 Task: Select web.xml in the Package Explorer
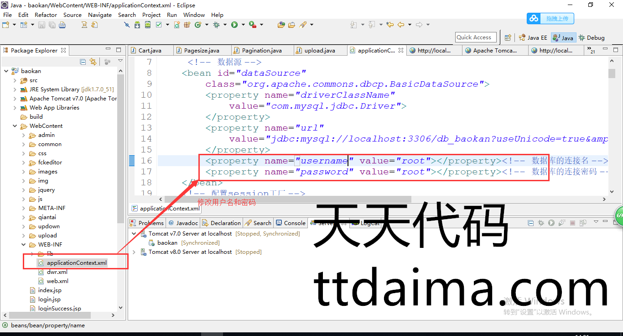coord(57,281)
